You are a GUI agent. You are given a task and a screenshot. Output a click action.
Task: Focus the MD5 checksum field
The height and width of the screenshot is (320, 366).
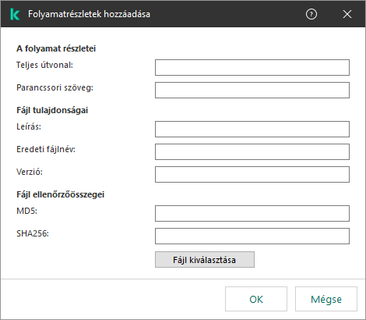coord(252,214)
